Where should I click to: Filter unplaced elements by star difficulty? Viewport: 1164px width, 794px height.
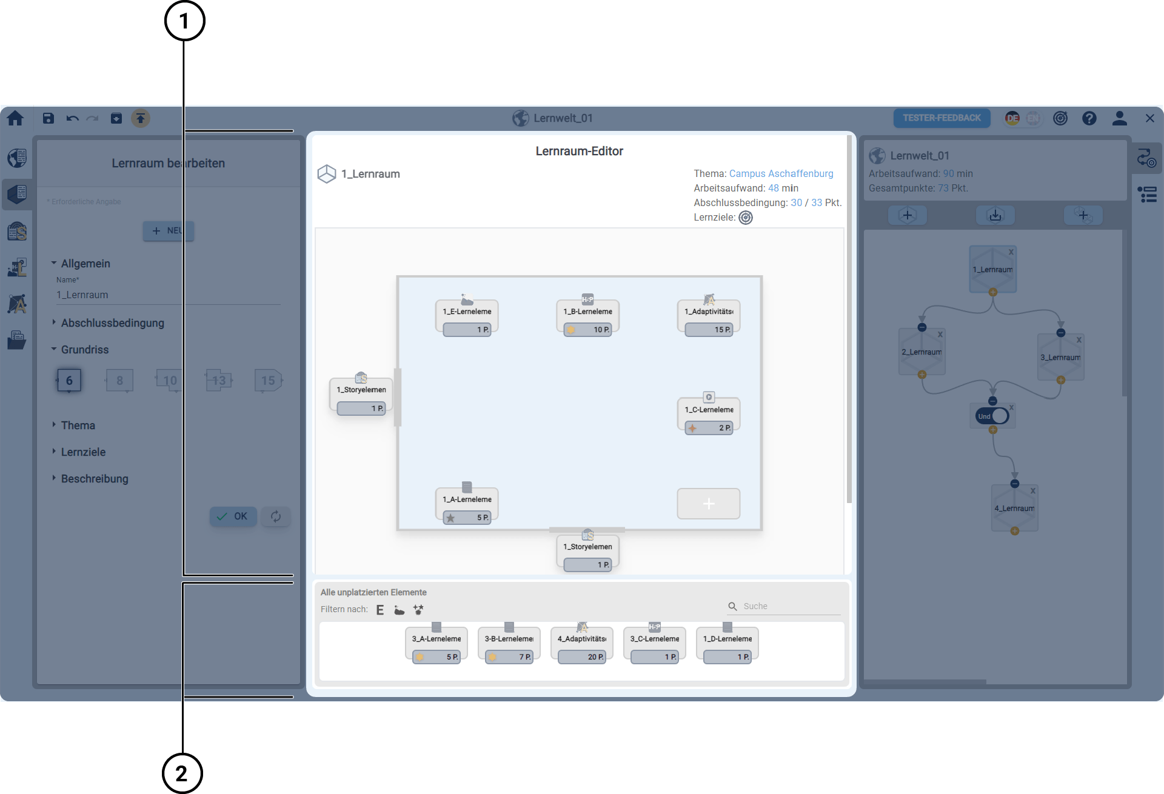tap(418, 610)
